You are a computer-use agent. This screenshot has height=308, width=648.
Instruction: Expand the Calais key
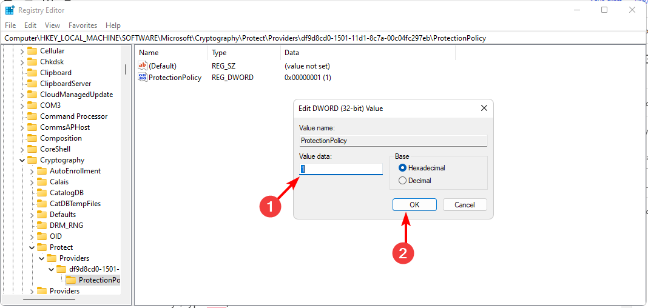click(x=32, y=182)
